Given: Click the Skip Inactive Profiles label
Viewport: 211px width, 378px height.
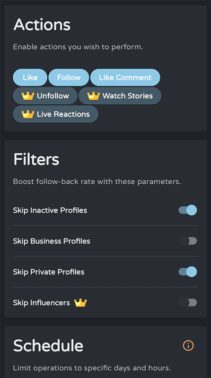Looking at the screenshot, I should coord(50,210).
